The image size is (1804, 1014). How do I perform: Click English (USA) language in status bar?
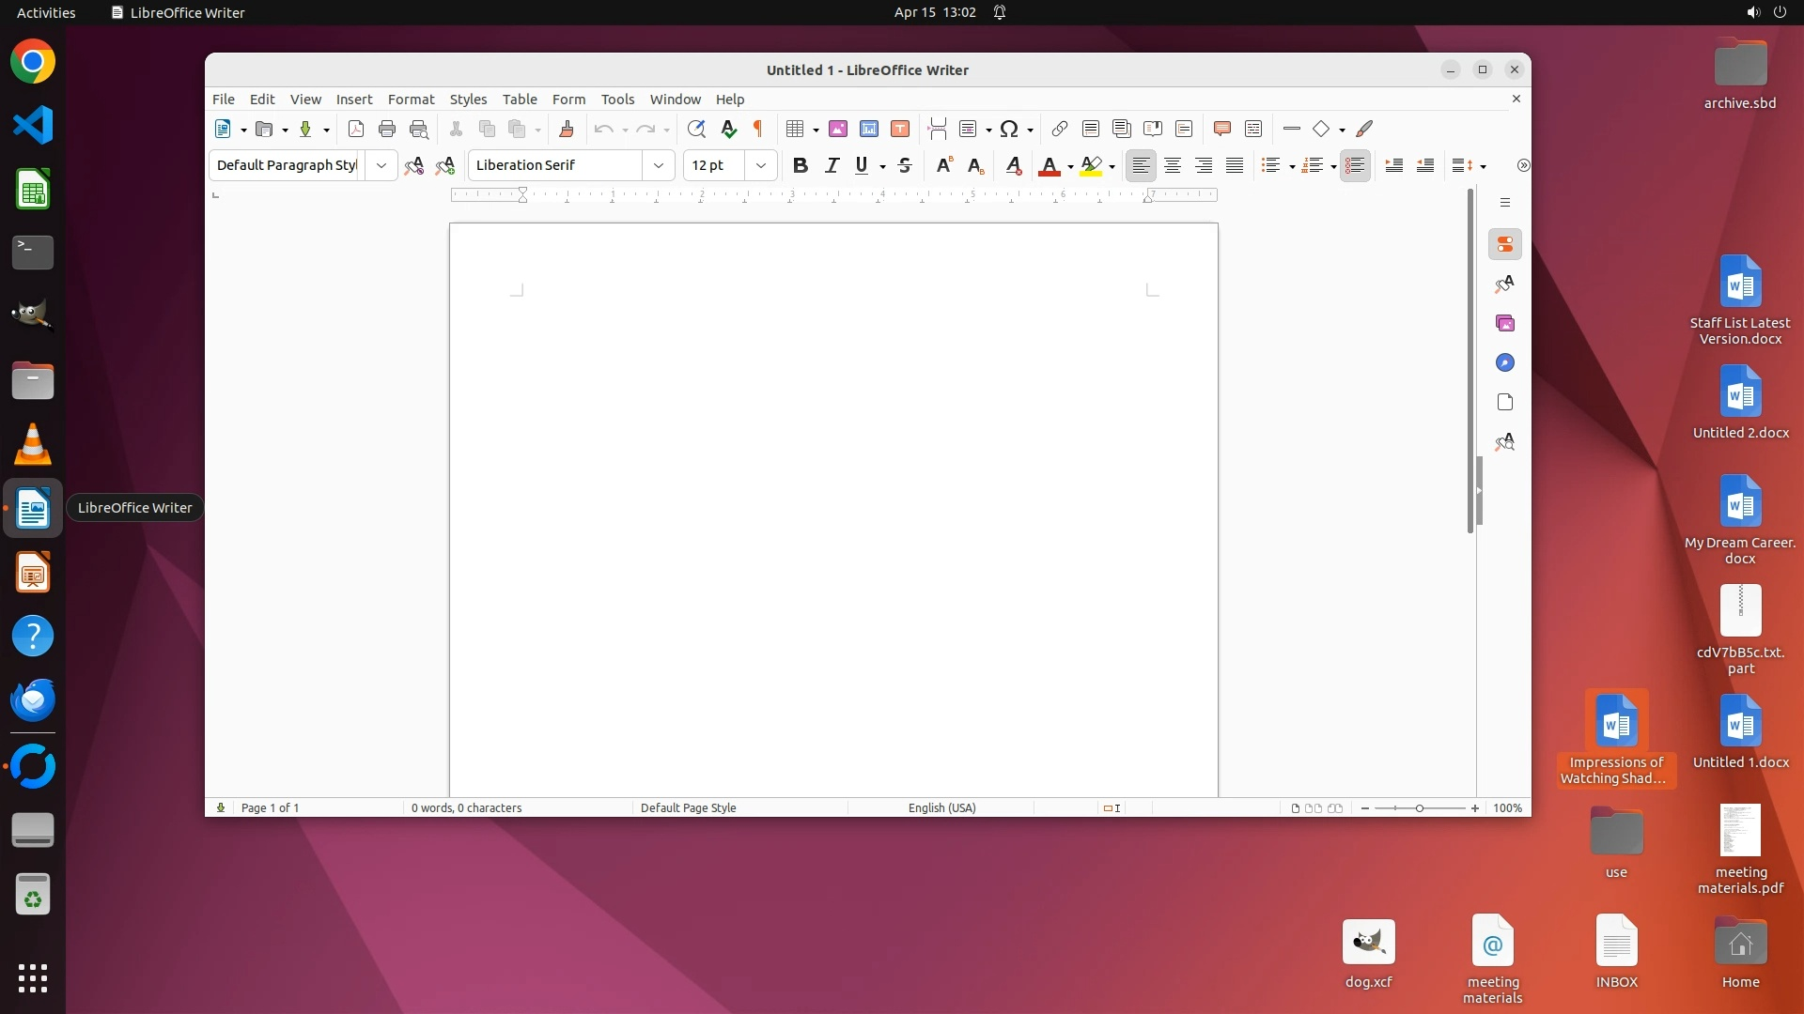pyautogui.click(x=941, y=807)
